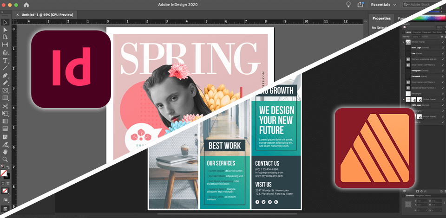The image size is (446, 218).
Task: Switch to Character tab
Action: 417,32
